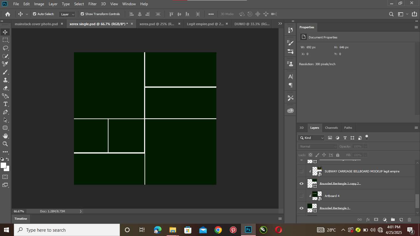Open the foreground color picker swatch
This screenshot has height=236, width=420.
tap(3, 165)
